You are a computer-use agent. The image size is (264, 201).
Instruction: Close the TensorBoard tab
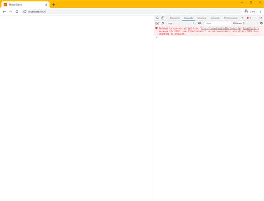coord(46,4)
